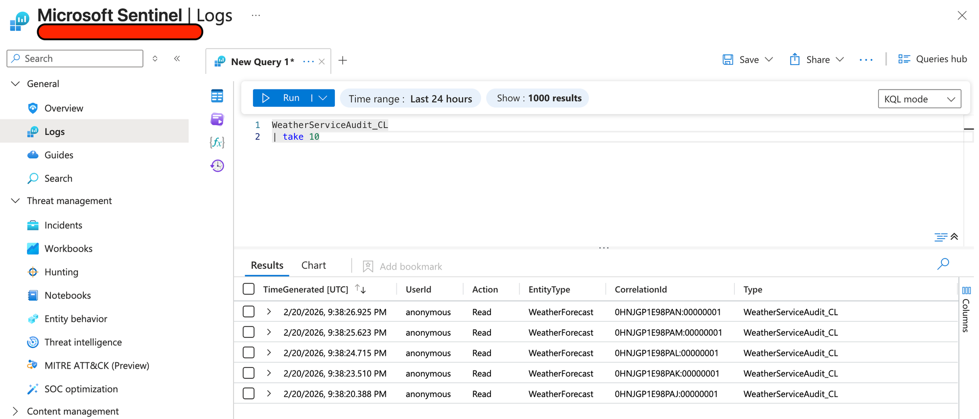The image size is (979, 419).
Task: Switch to the Chart tab
Action: pos(313,265)
